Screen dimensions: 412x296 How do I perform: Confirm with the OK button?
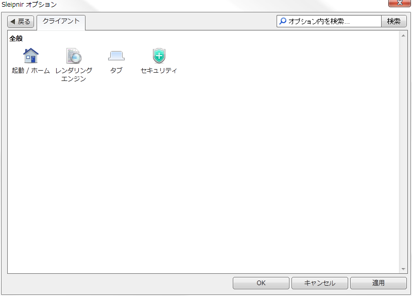pyautogui.click(x=261, y=283)
